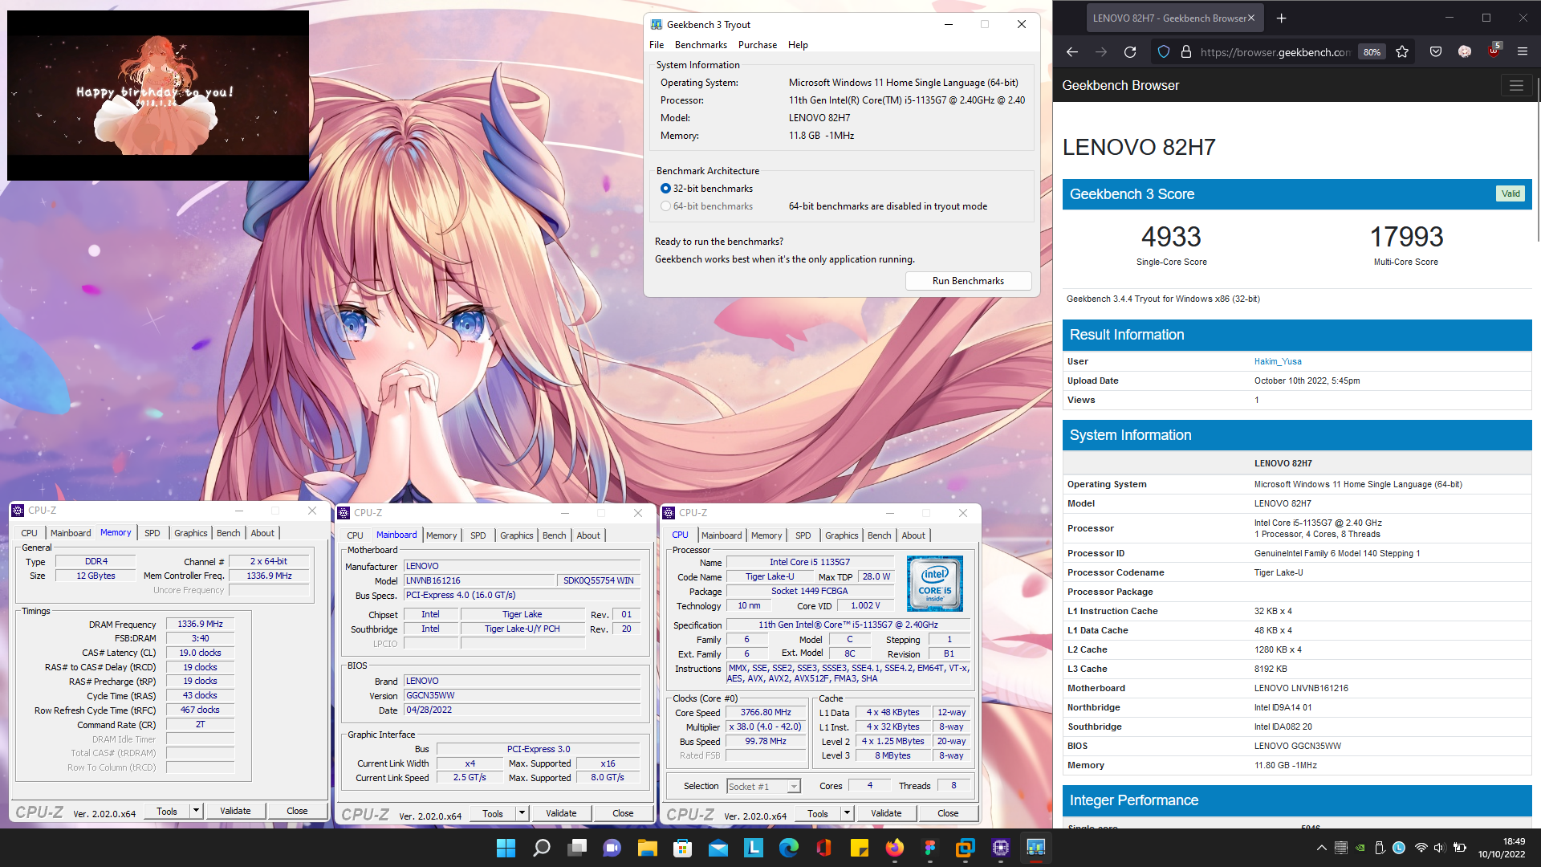Select the 32-bit benchmarks radio button

click(x=665, y=189)
